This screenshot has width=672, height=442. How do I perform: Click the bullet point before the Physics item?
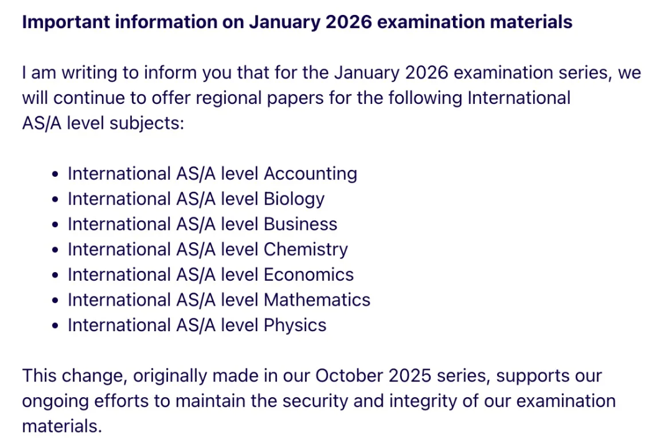pos(57,326)
